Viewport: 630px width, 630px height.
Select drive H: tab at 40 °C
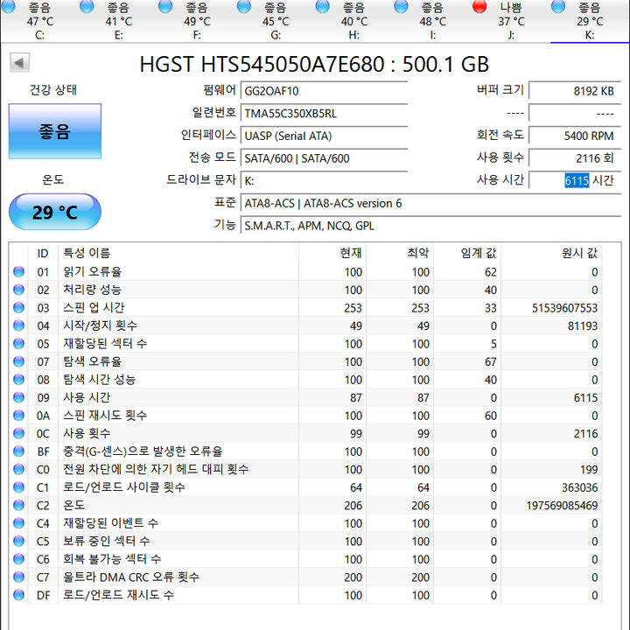coord(353,21)
